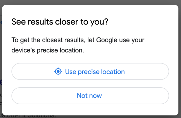Viewport: 181px width, 118px height.
Task: Tap the blue target icon beside 'Use precise'
Action: click(x=58, y=72)
